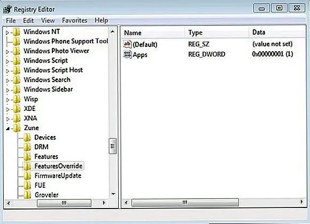Click the Groveler folder icon
Screen dimensions: 310x224
pyautogui.click(x=27, y=195)
